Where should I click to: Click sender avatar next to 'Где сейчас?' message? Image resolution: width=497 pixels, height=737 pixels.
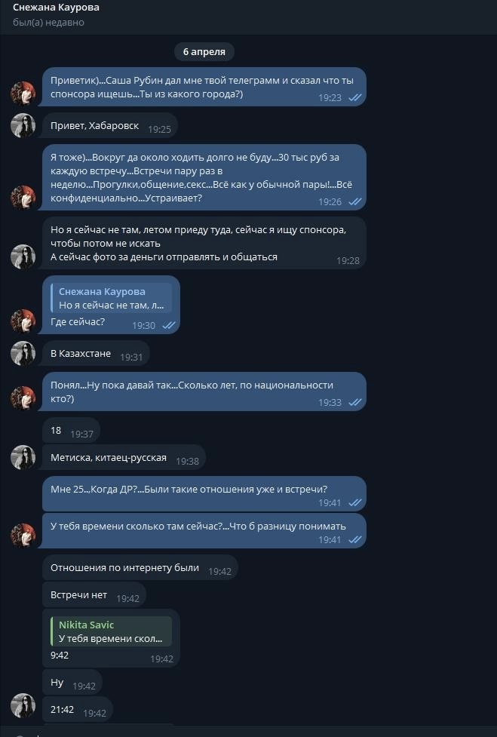(x=23, y=321)
